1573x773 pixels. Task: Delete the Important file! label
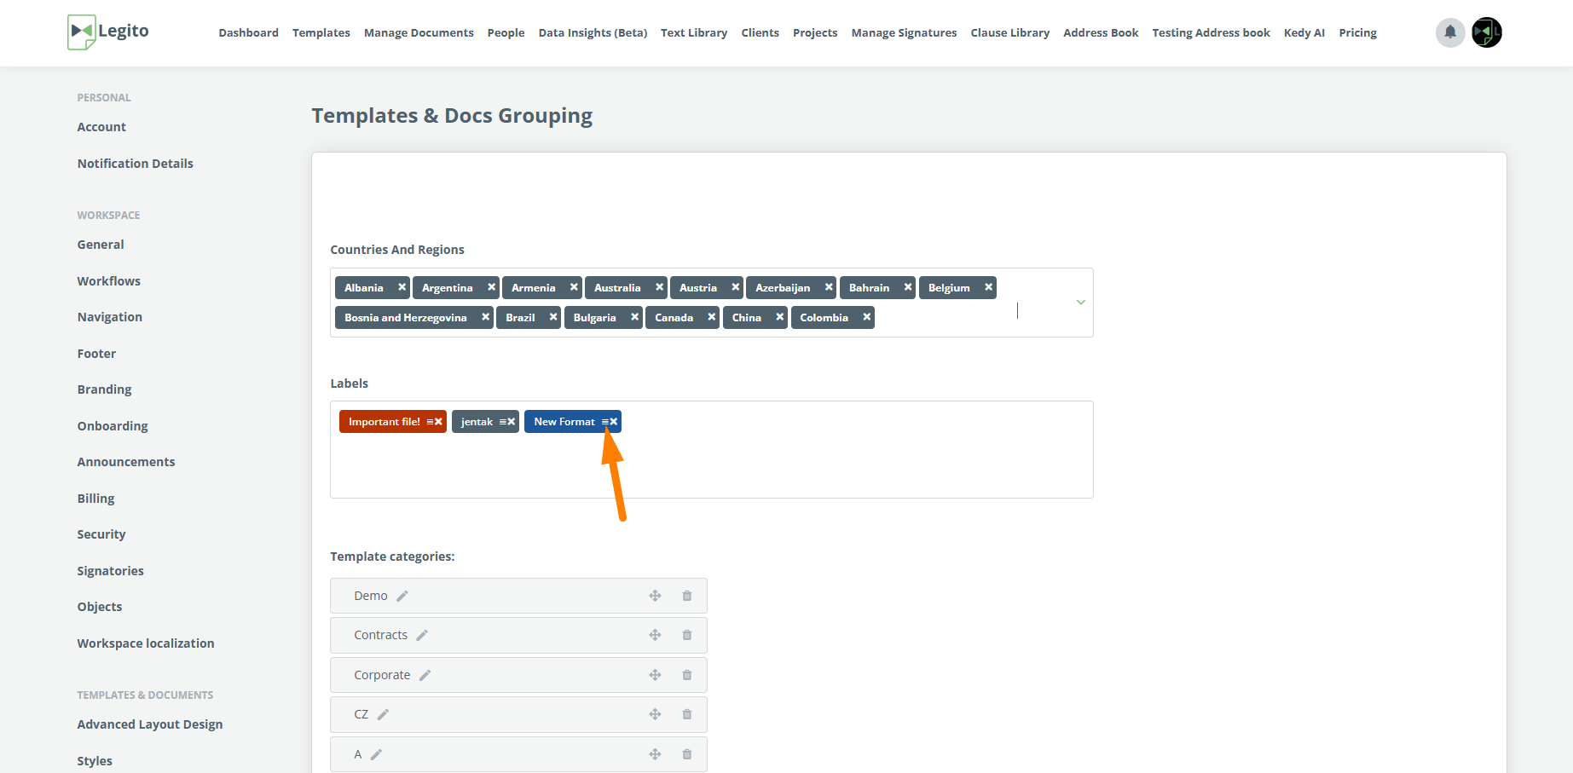(439, 422)
